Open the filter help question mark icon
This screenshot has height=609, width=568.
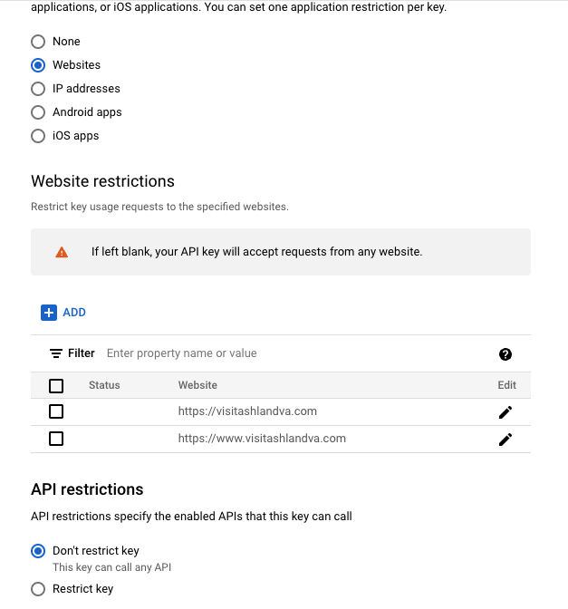[505, 354]
